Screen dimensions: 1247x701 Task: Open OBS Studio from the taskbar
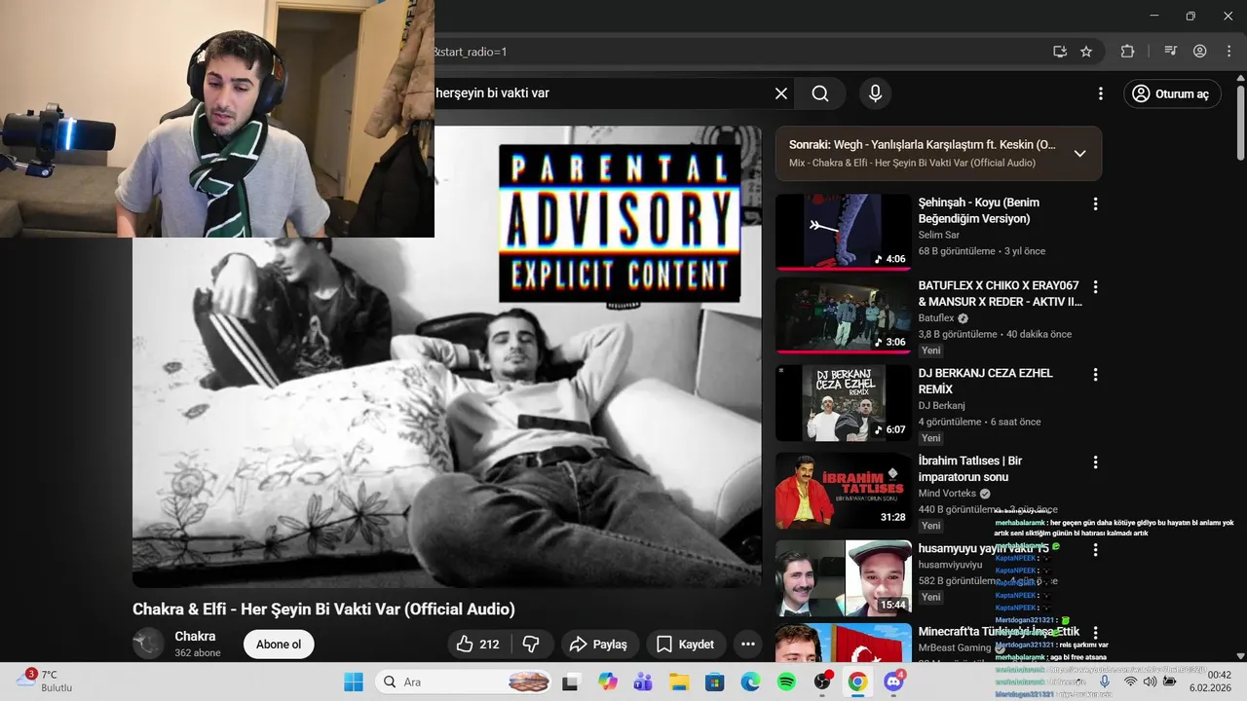822,683
